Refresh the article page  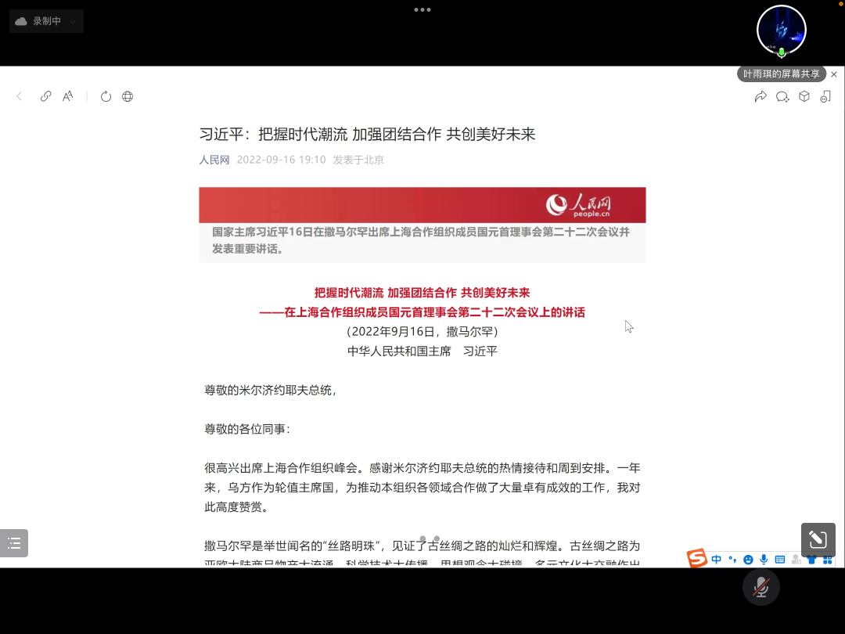(x=106, y=96)
